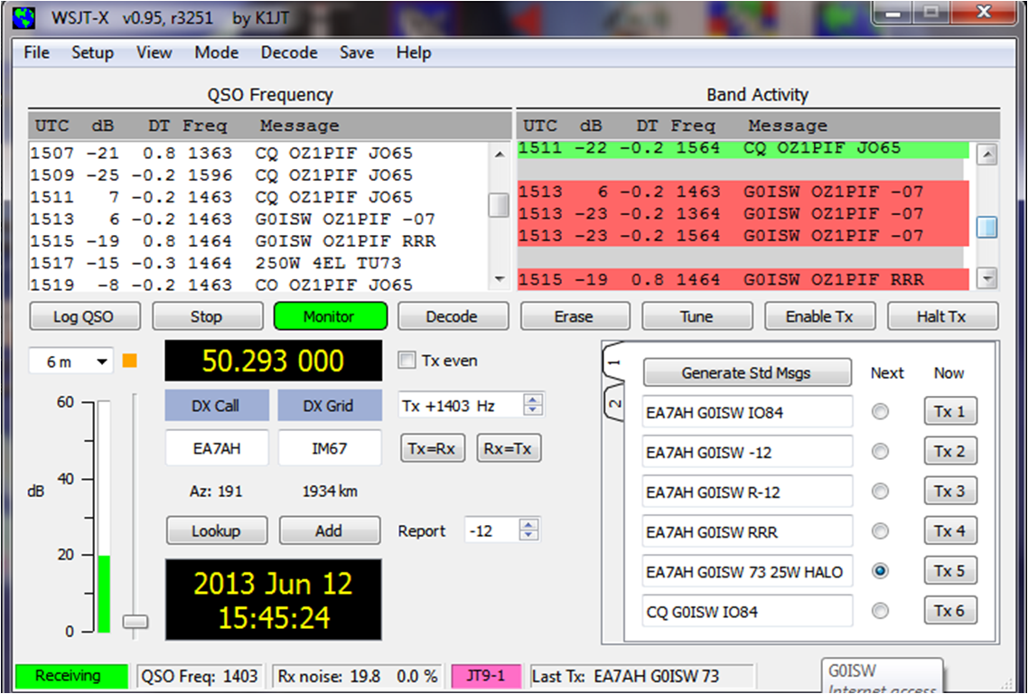Click the Add button

pos(330,530)
